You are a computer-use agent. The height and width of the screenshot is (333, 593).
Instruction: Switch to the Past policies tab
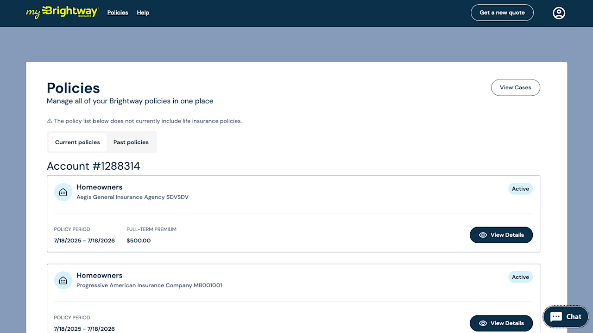131,142
